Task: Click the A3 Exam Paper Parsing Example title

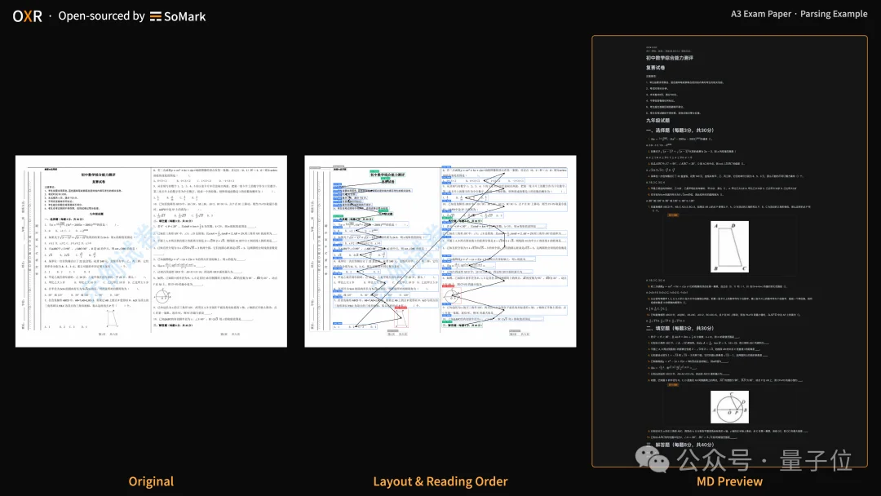Action: pos(799,14)
